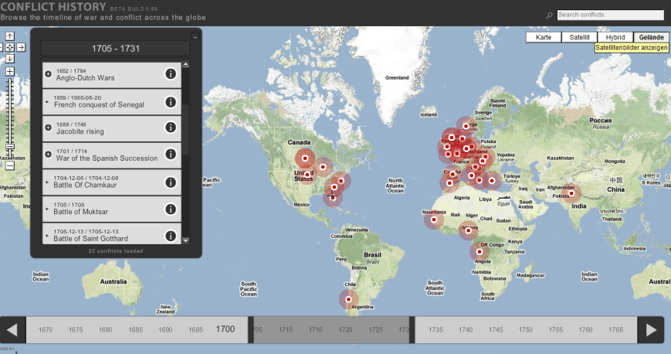Switch map to Satellit view

[580, 37]
